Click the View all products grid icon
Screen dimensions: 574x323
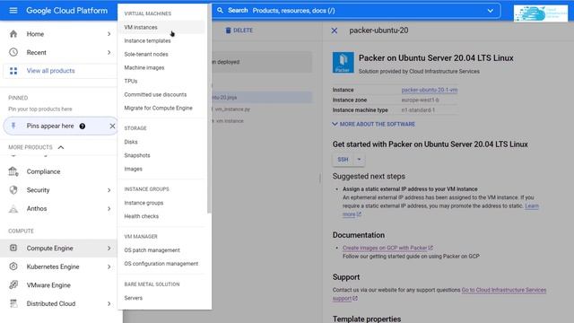click(13, 71)
